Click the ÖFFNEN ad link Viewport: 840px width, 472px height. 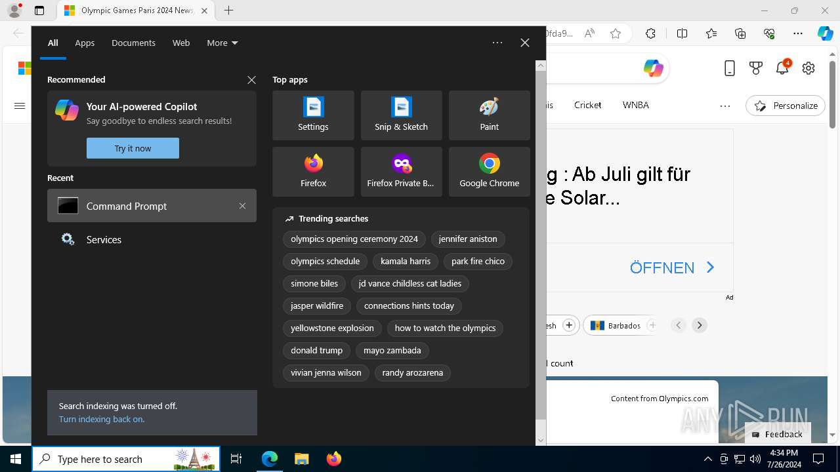[x=672, y=267]
